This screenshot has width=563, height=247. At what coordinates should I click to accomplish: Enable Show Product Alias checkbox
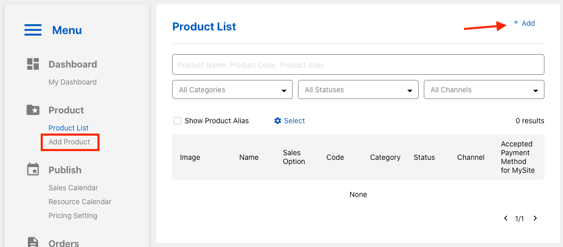click(x=177, y=121)
